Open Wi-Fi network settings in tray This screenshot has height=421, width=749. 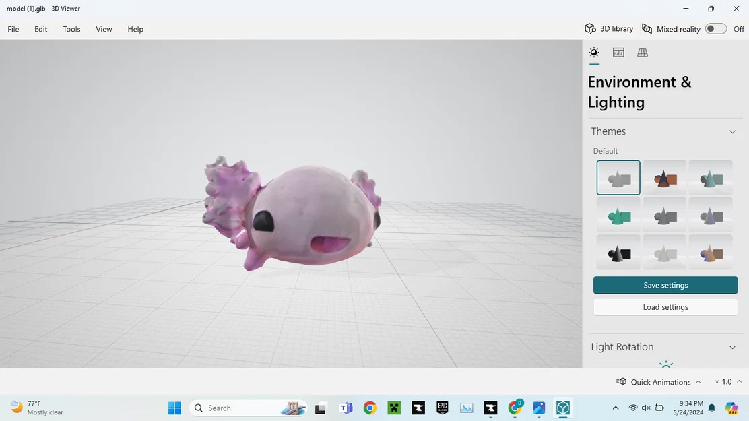click(633, 408)
